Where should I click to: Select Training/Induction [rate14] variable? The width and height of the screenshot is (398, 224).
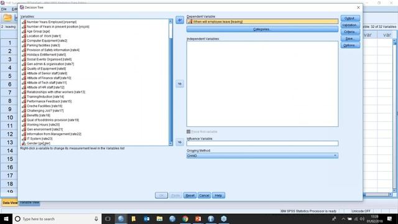tap(45, 97)
